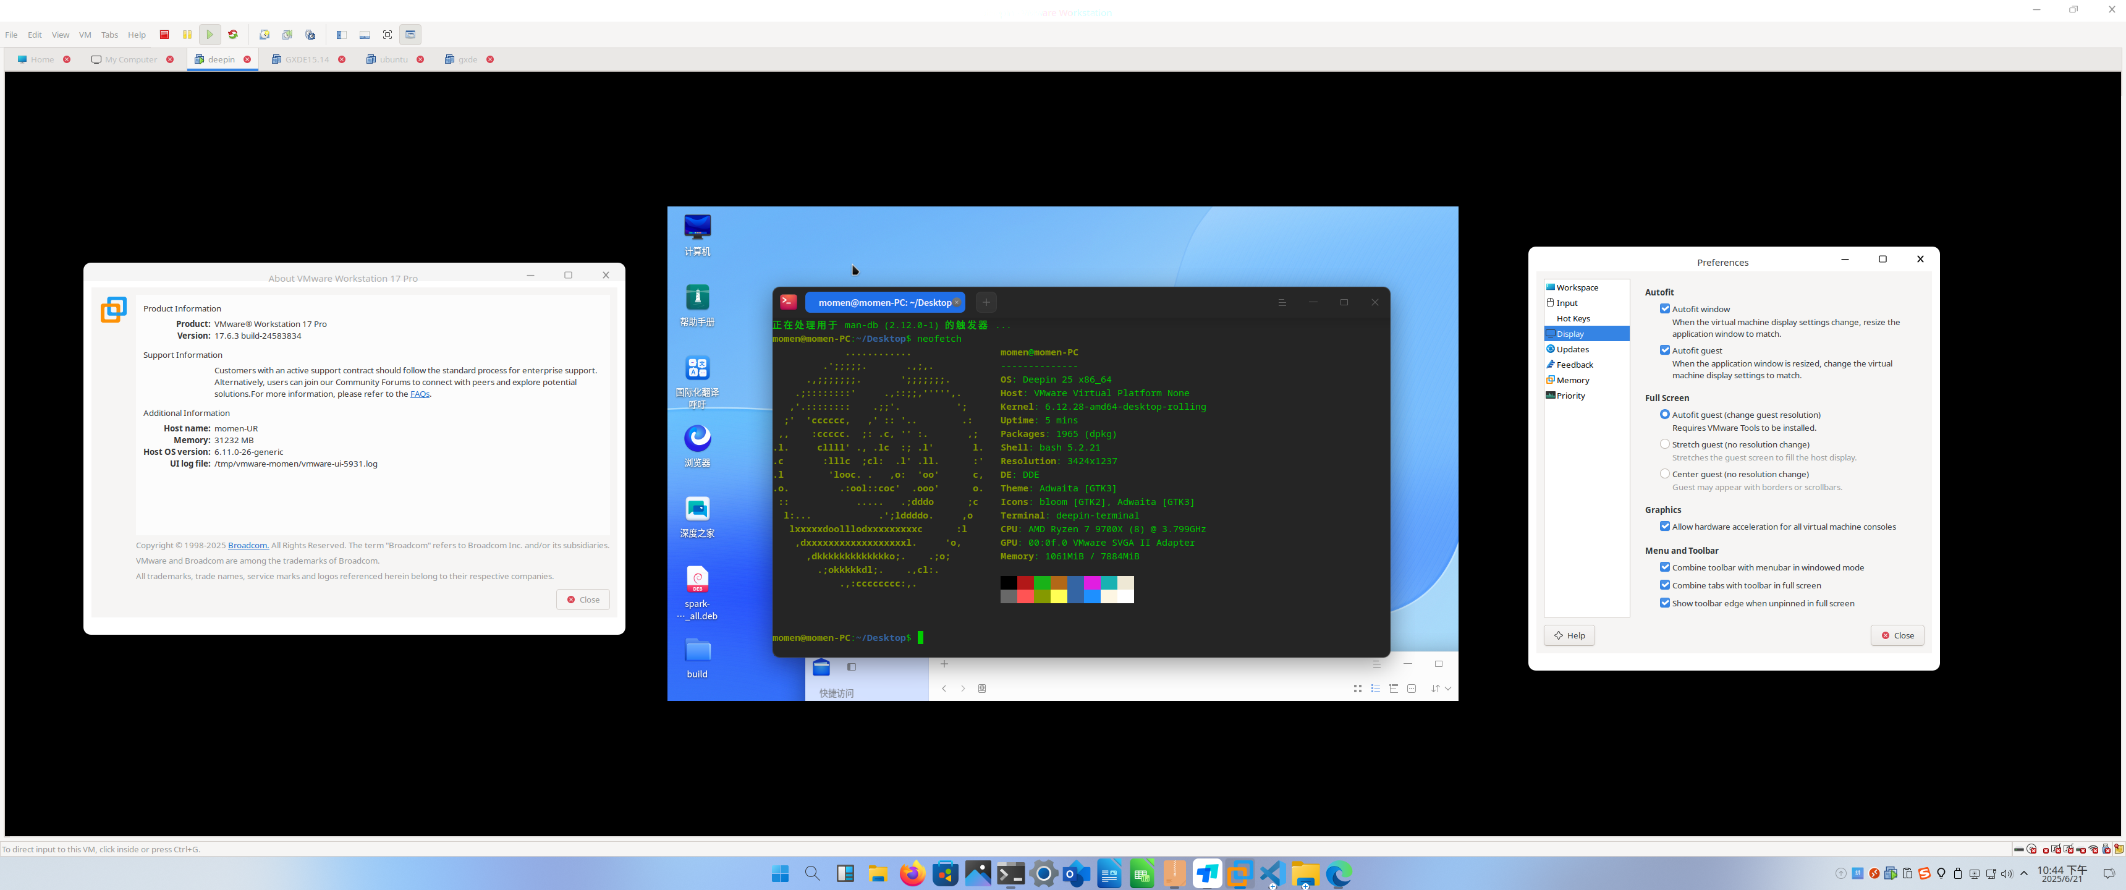This screenshot has height=890, width=2126.
Task: Toggle Combine tabs with toolbar checkbox
Action: coord(1665,585)
